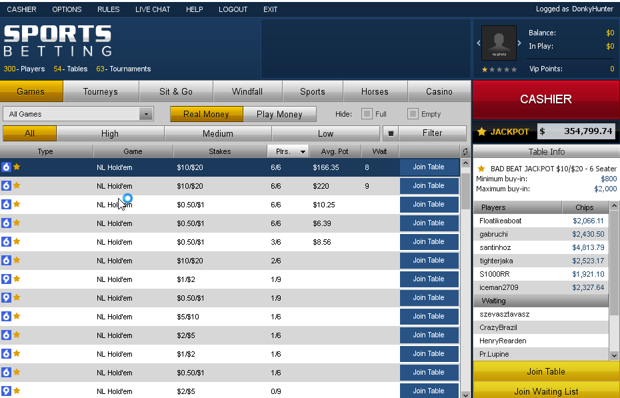This screenshot has height=398, width=620.
Task: Click the 9-seat icon on the $1/$2 1/9 row
Action: (x=6, y=279)
